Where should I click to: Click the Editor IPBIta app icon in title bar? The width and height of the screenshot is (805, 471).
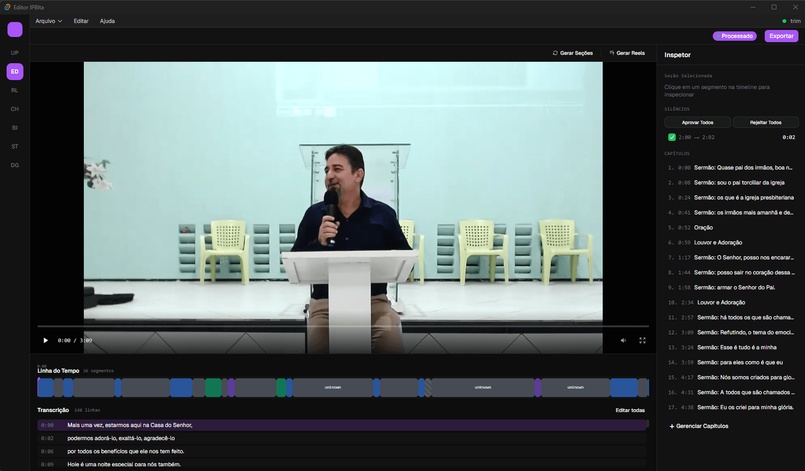(x=7, y=7)
